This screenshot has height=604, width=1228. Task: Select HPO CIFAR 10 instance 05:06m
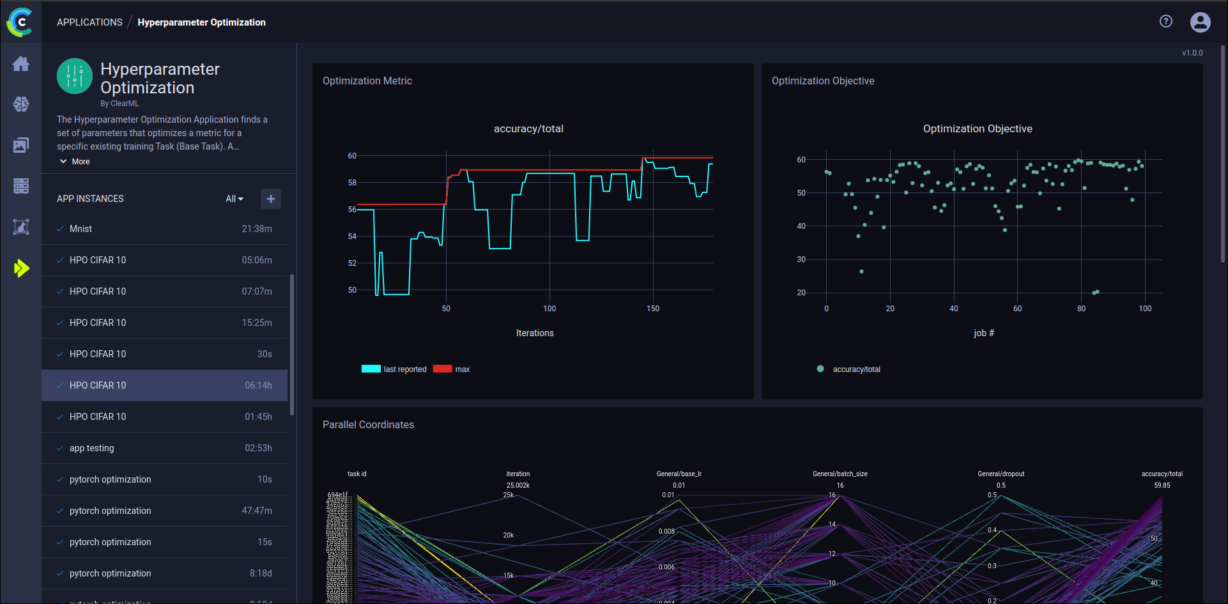(164, 260)
